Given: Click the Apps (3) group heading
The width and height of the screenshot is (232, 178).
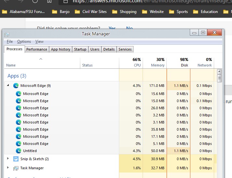Looking at the screenshot, I should click(x=17, y=76).
